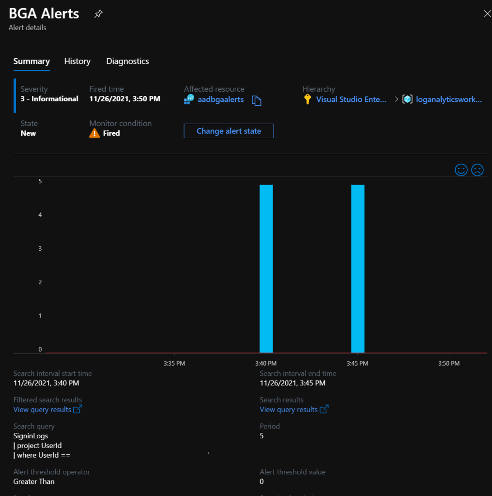Click the Log Analytics workspace icon
The width and height of the screenshot is (492, 496).
pyautogui.click(x=407, y=99)
